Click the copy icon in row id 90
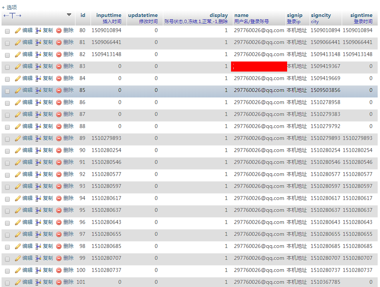 tap(38, 150)
